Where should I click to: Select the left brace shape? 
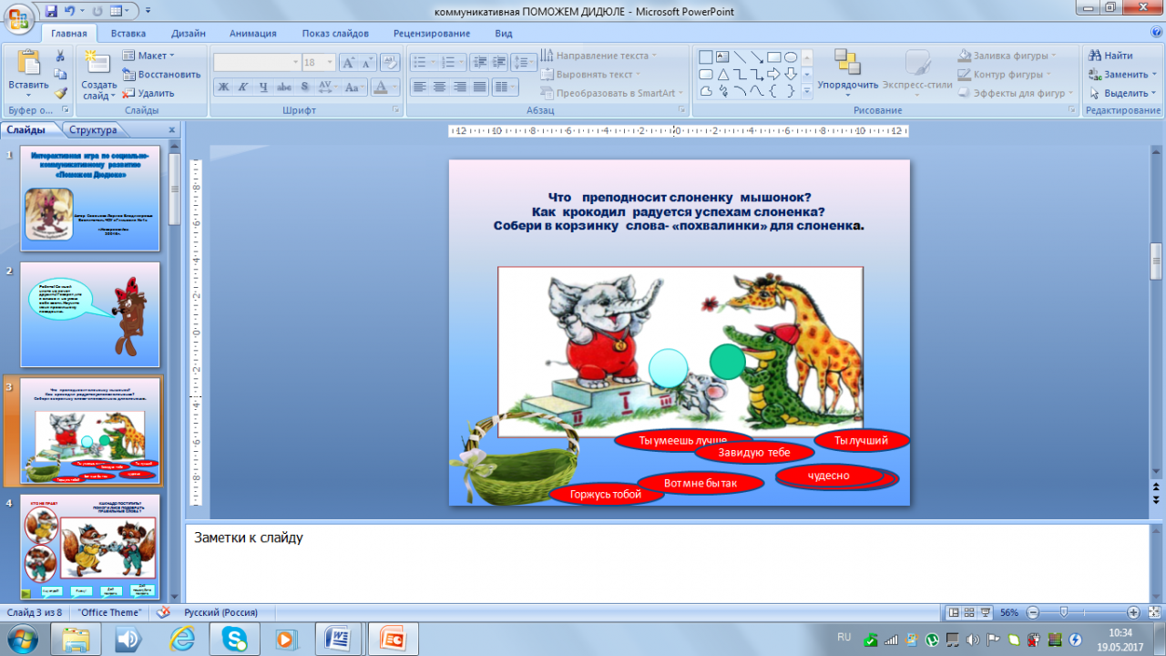tap(773, 91)
